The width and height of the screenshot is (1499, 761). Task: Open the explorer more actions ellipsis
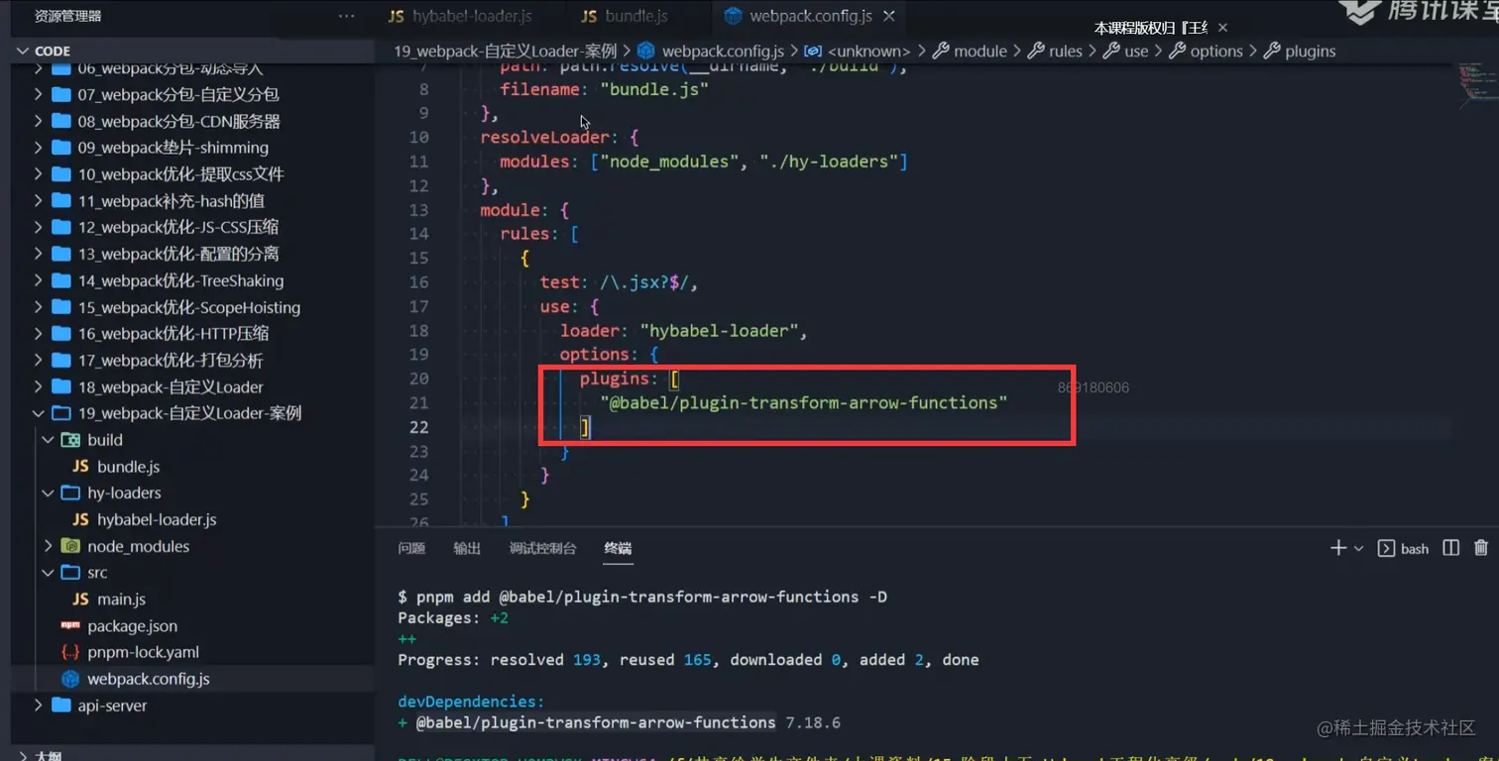click(x=346, y=16)
